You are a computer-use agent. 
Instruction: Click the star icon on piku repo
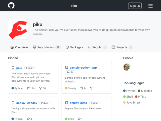click(x=28, y=88)
